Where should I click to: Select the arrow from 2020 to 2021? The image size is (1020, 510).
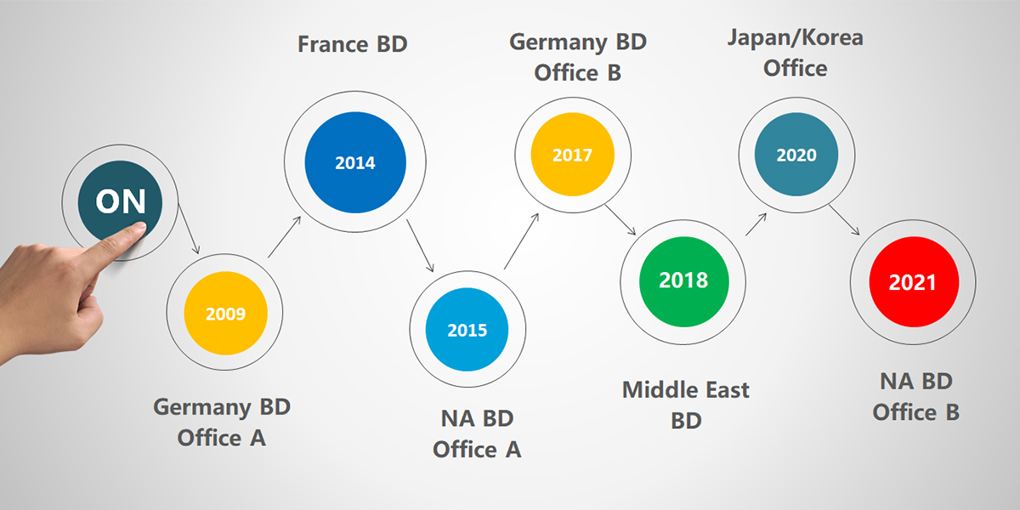coord(847,220)
